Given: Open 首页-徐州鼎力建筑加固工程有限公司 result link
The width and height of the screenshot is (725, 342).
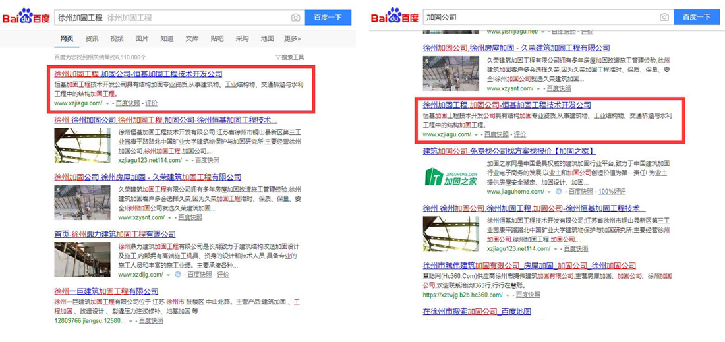Looking at the screenshot, I should coord(115,234).
